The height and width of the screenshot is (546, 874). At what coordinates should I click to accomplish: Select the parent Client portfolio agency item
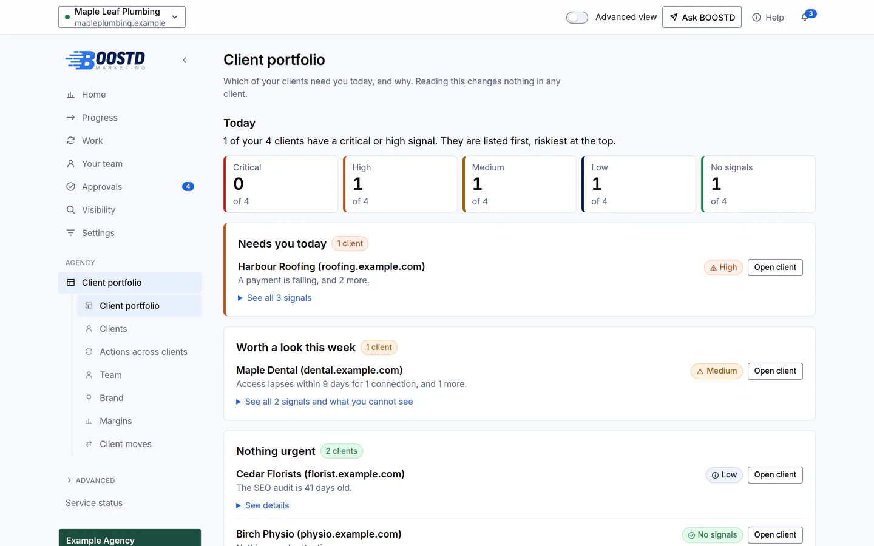coord(130,283)
